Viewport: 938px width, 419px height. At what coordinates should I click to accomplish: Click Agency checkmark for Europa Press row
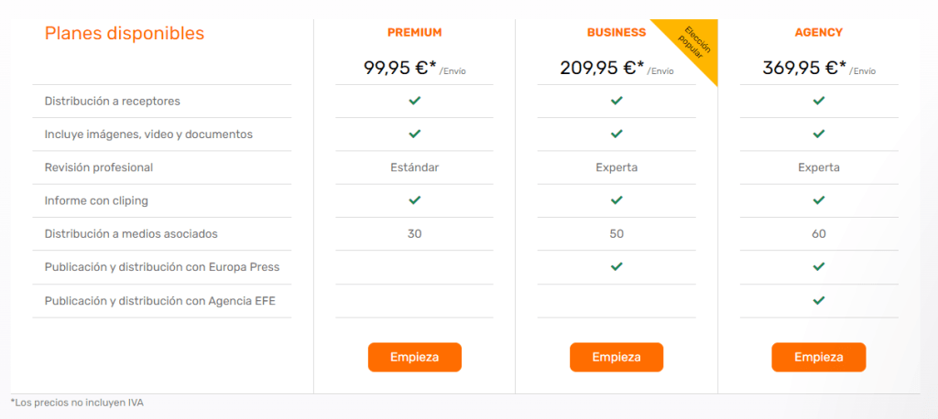[819, 266]
